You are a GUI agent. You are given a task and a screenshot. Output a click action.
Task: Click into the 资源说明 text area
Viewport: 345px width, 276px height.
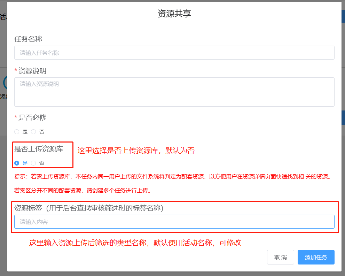pos(174,92)
